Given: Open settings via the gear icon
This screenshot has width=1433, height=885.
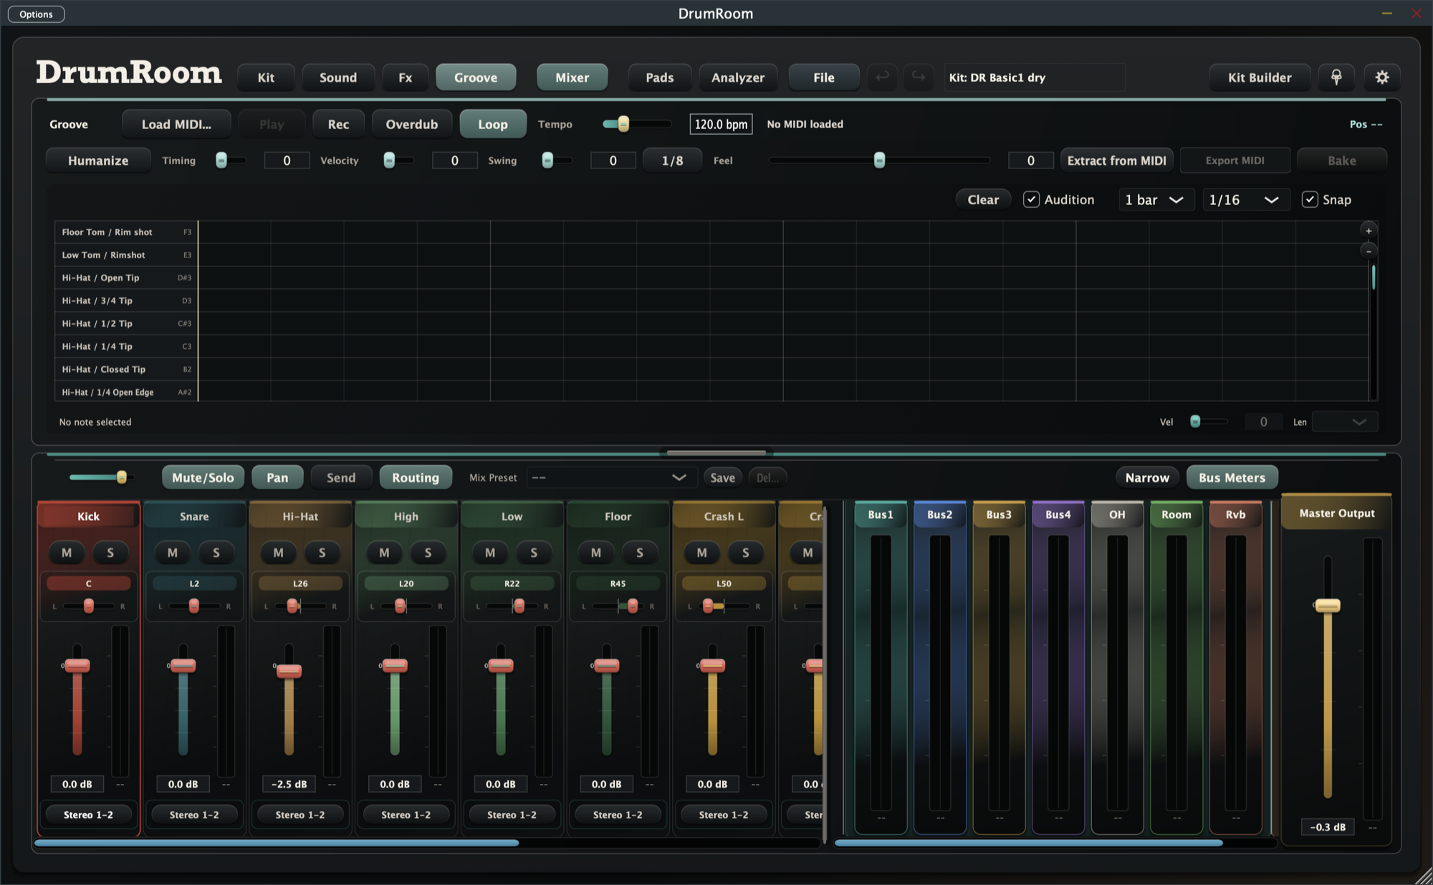Looking at the screenshot, I should (1382, 77).
